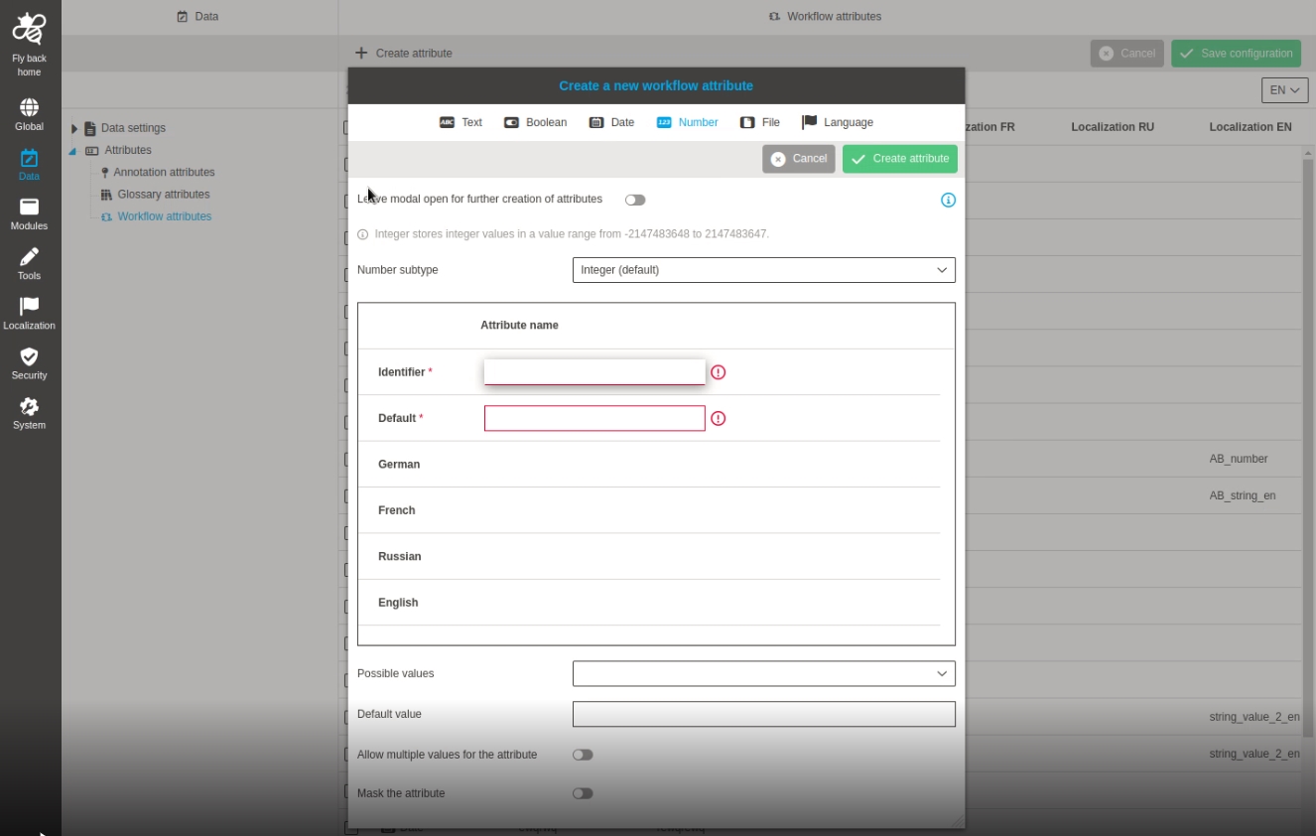Click the blue info icon in modal
The width and height of the screenshot is (1316, 836).
(x=948, y=201)
